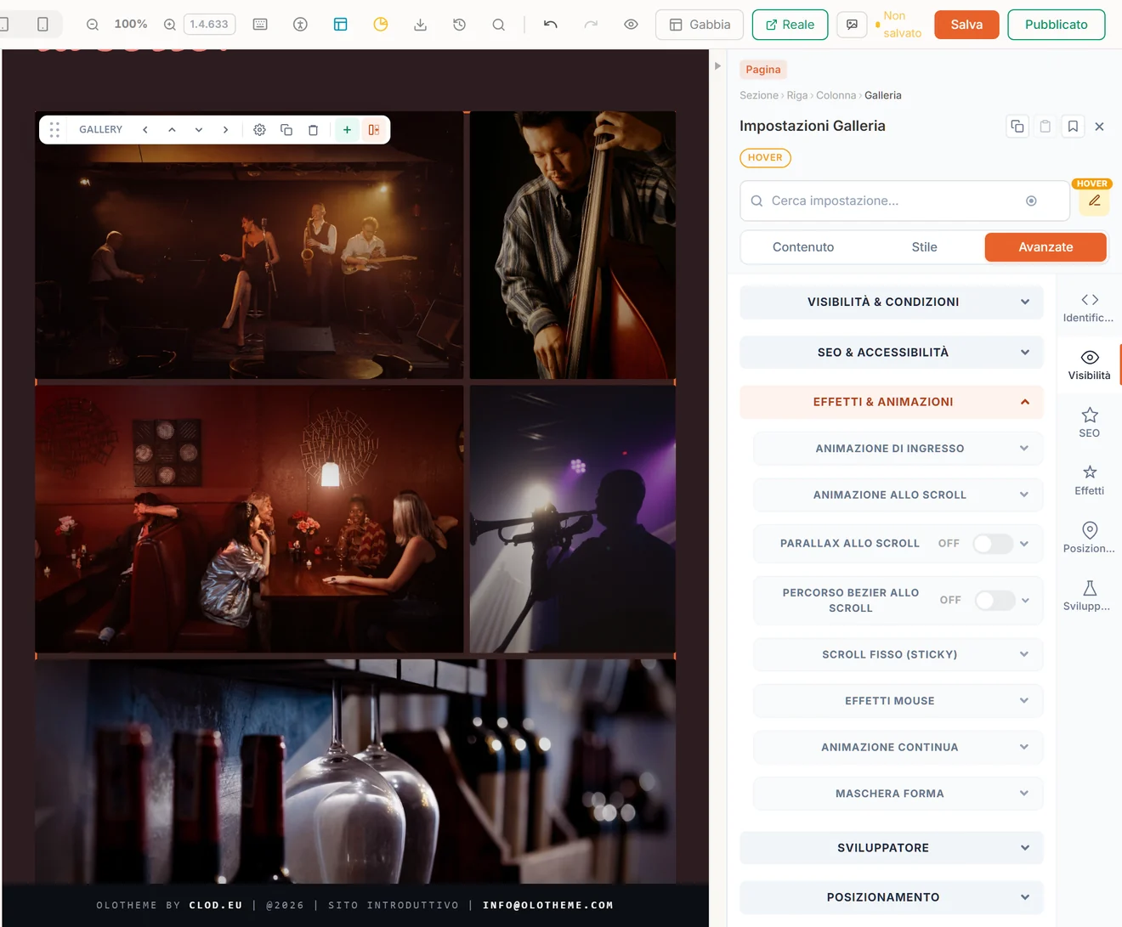Click the Gabbia button

tap(700, 25)
